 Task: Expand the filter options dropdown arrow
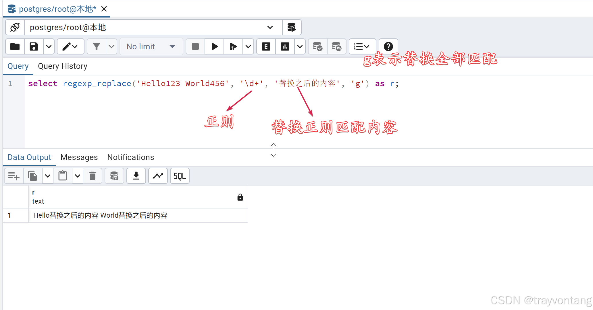pyautogui.click(x=111, y=46)
